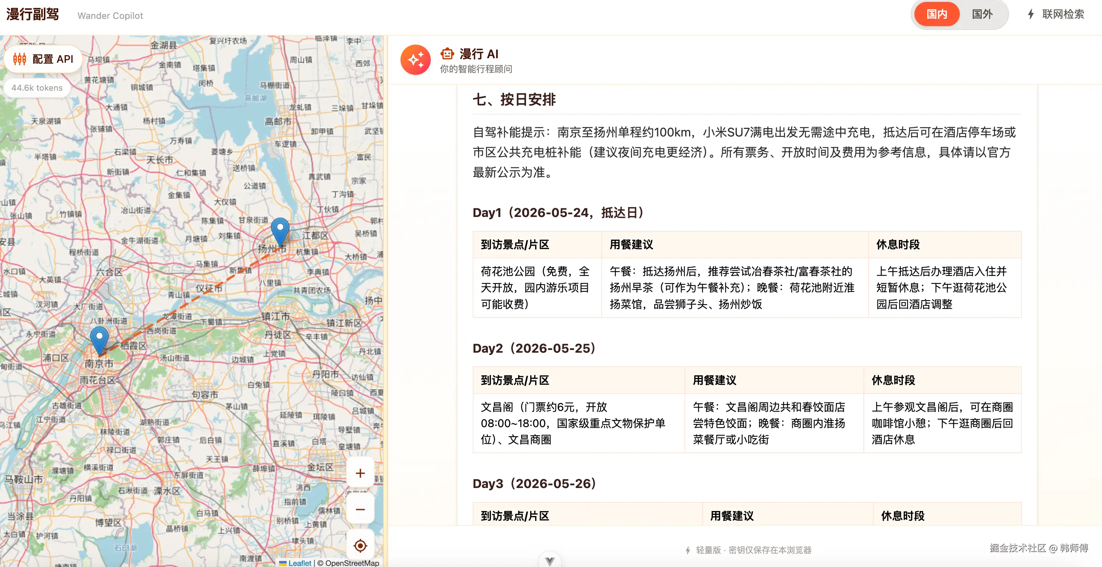Click the 句容市 label on the map
The image size is (1102, 567).
(x=205, y=395)
